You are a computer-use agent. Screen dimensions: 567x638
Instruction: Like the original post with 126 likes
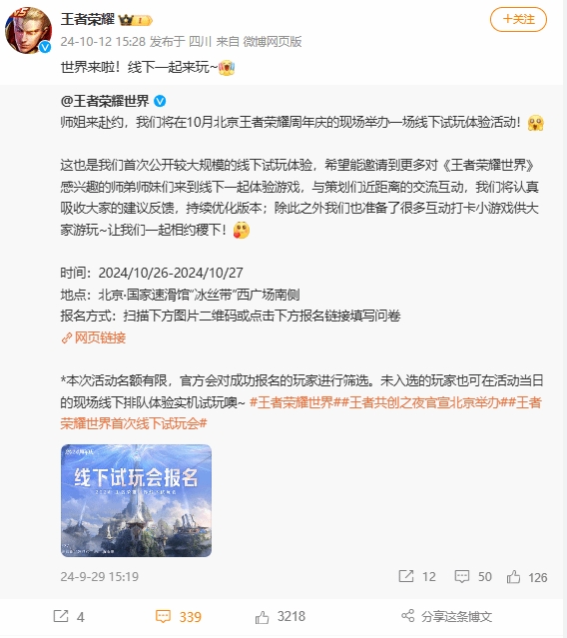click(527, 577)
